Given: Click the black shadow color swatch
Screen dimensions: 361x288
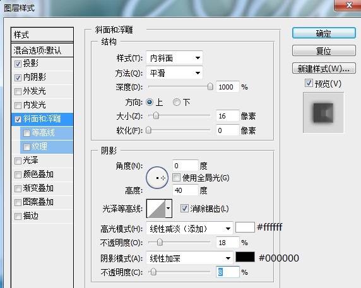Looking at the screenshot, I should pyautogui.click(x=245, y=257).
